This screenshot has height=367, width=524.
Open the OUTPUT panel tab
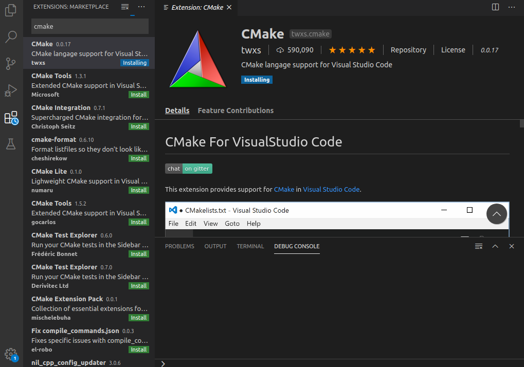(x=215, y=246)
